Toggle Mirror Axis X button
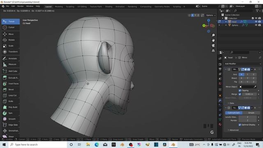Image resolution: width=263 pixels, height=148 pixels. 241,74
